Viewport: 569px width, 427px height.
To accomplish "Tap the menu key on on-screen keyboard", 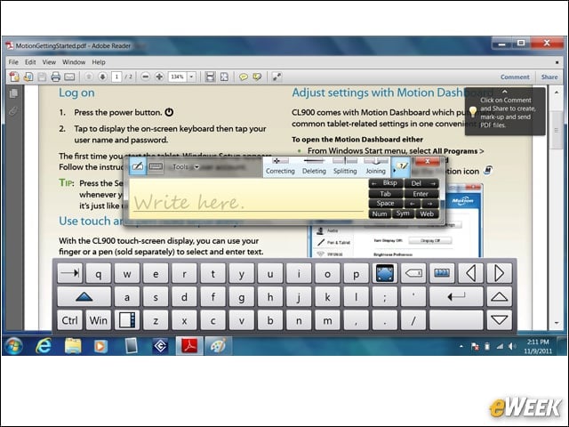I will [127, 320].
